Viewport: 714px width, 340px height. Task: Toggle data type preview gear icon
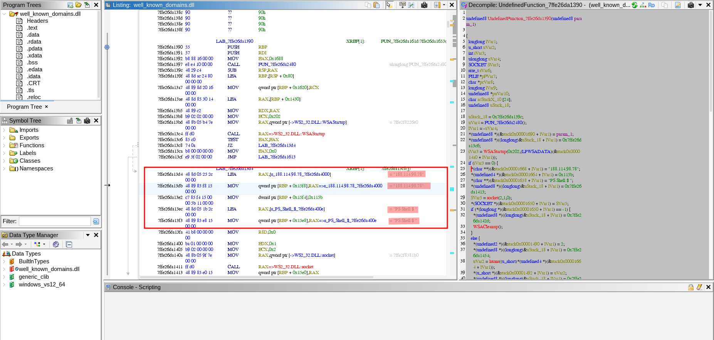(x=56, y=244)
